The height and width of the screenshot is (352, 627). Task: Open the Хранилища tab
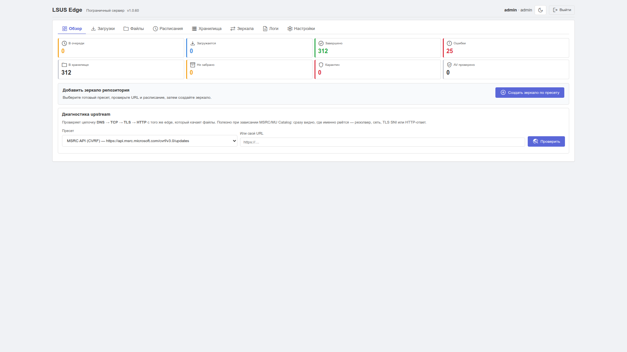pyautogui.click(x=207, y=29)
